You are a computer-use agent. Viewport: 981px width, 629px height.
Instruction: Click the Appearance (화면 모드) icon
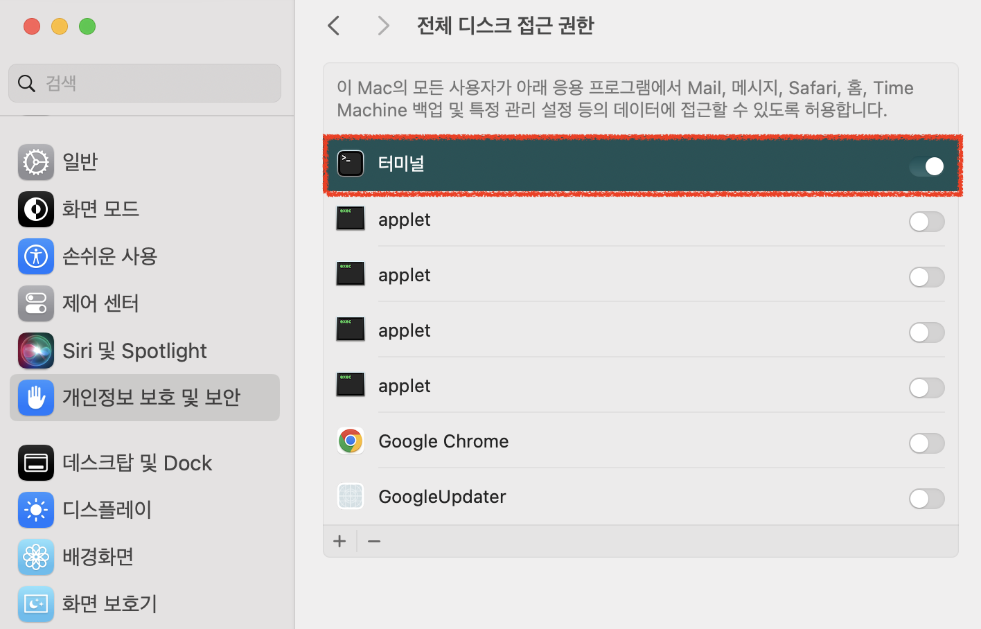point(36,209)
